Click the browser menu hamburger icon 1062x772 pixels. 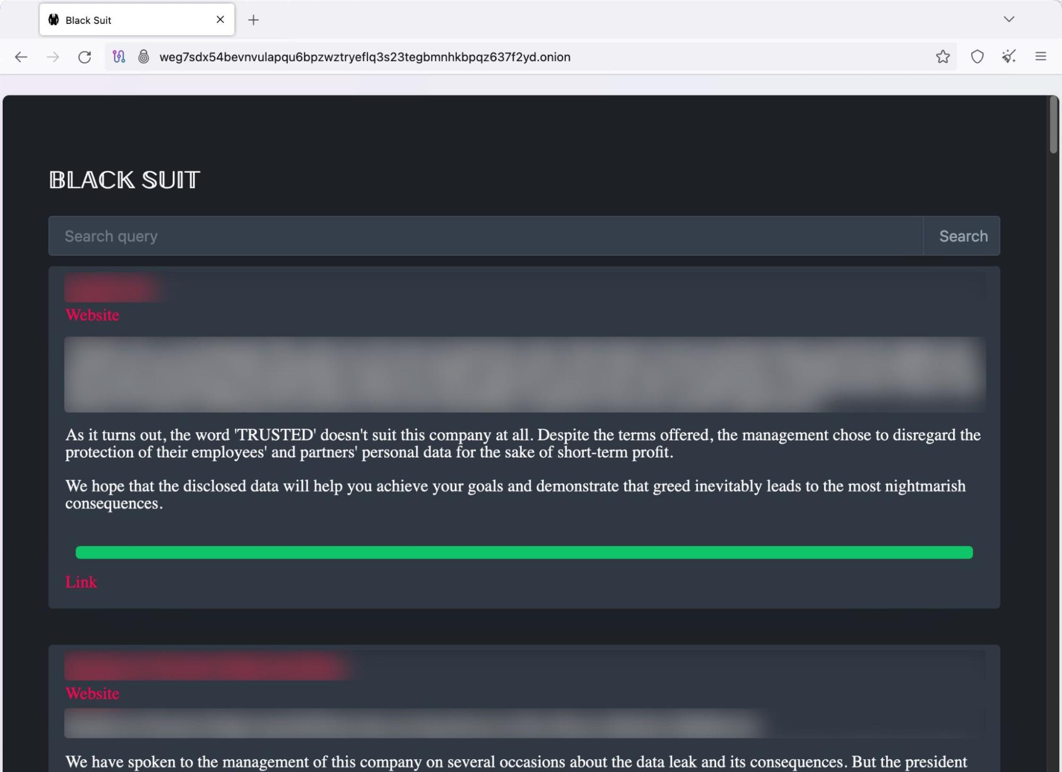(x=1041, y=56)
